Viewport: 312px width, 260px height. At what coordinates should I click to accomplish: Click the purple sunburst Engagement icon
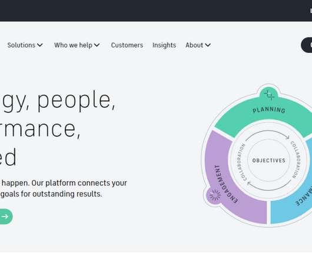pos(215,195)
